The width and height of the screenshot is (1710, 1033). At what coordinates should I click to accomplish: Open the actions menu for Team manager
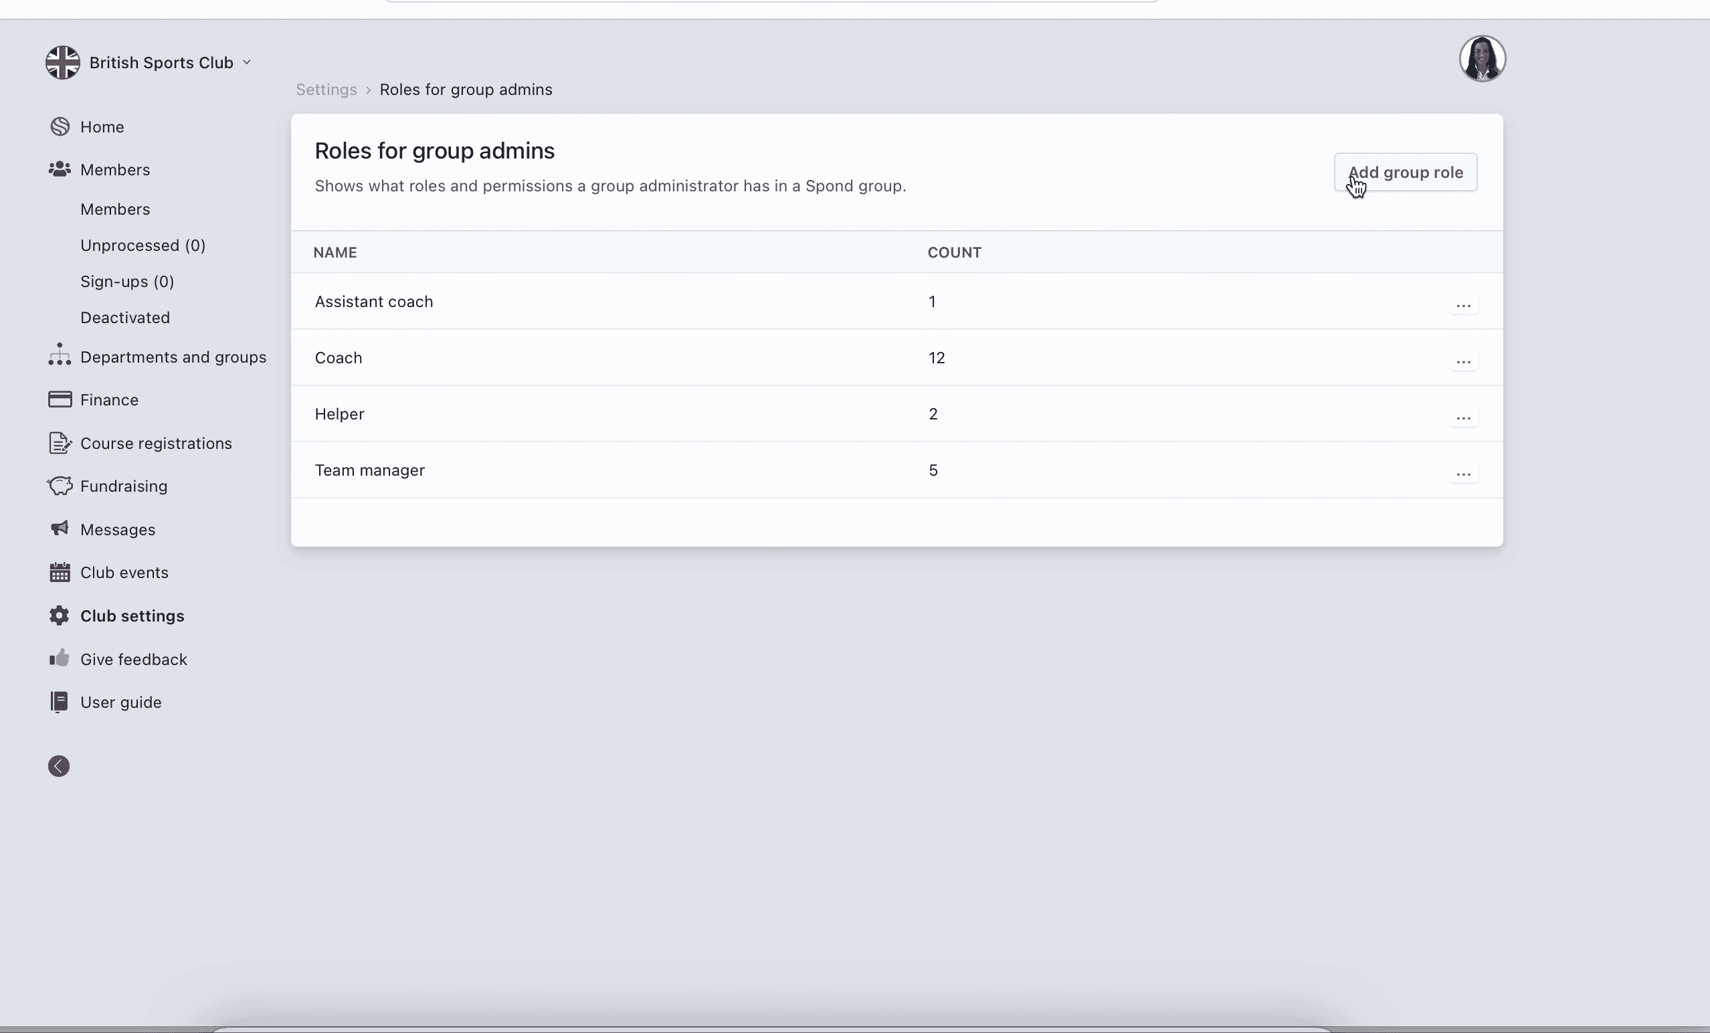tap(1464, 474)
